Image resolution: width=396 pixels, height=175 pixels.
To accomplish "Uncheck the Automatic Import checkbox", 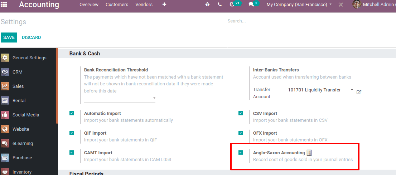I will click(x=72, y=113).
